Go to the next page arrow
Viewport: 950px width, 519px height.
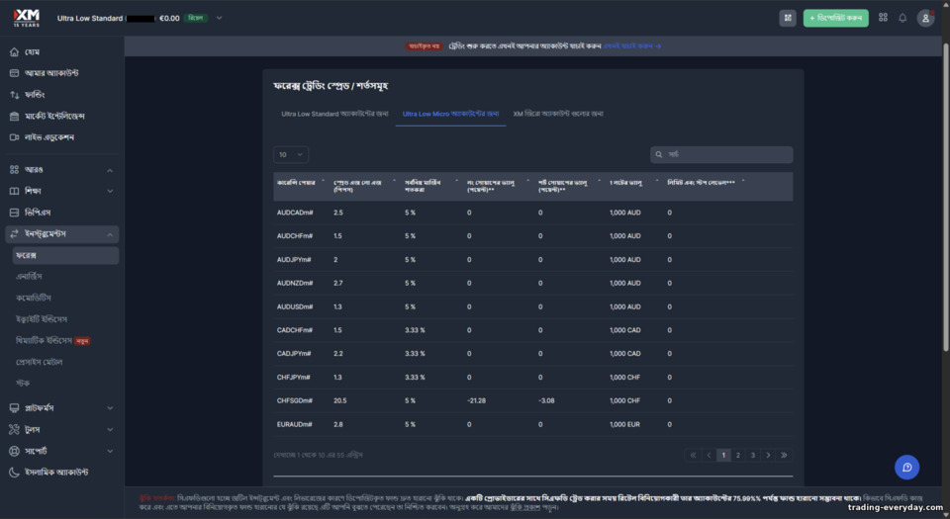click(768, 455)
